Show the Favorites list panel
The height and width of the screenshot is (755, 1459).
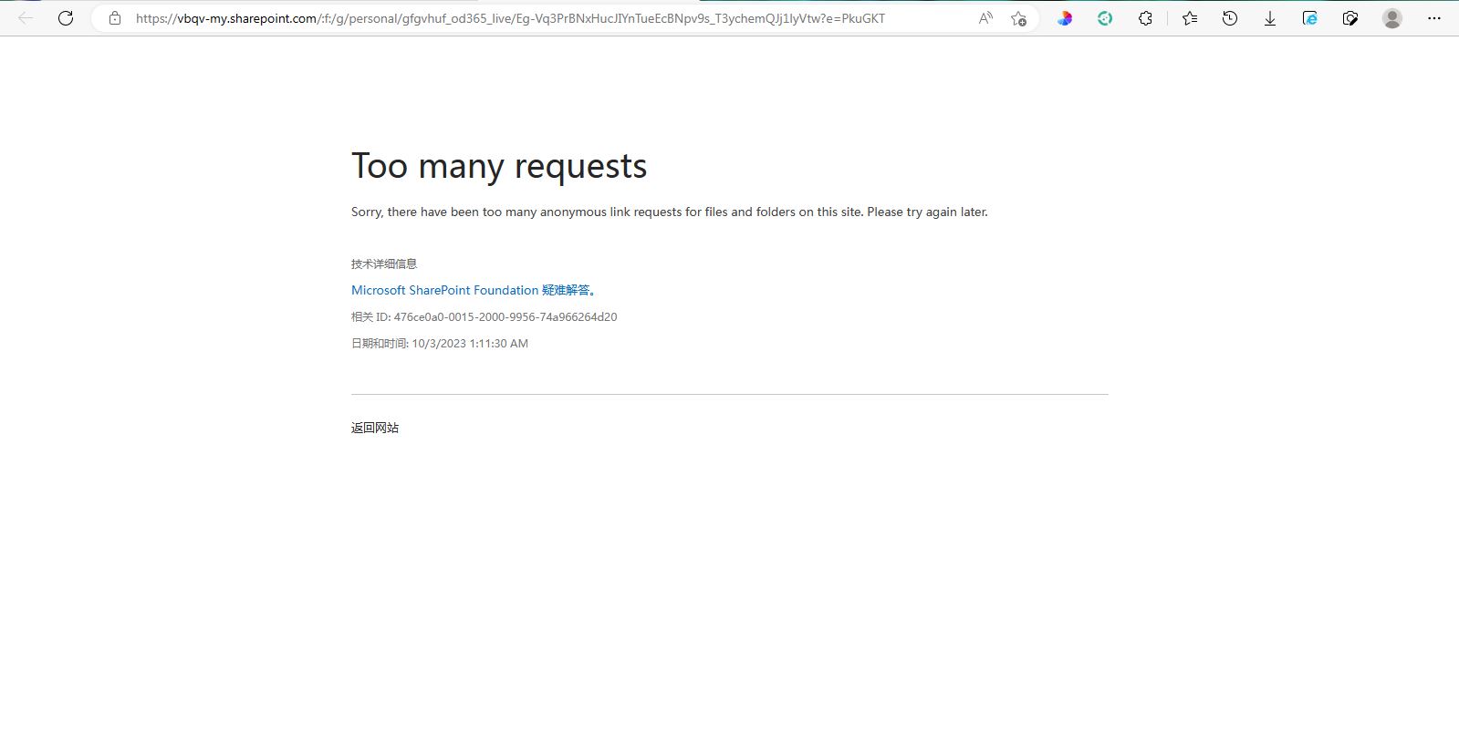[x=1190, y=18]
